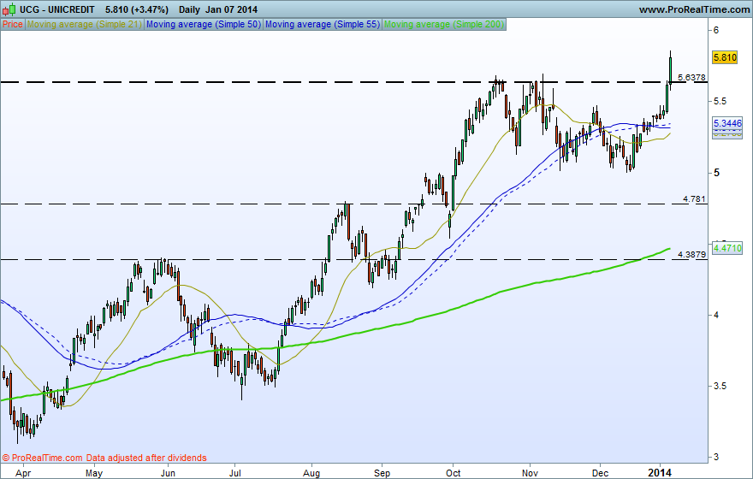Click the latest tall green candlestick
Screen dimensions: 753x479
(x=670, y=69)
